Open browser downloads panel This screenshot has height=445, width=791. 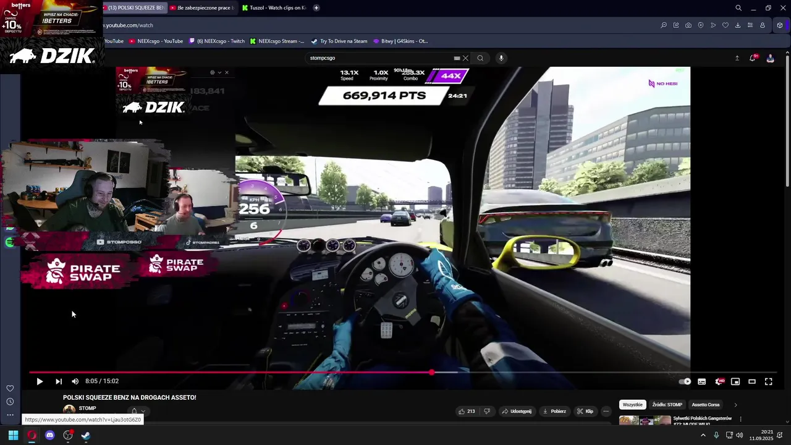tap(738, 25)
